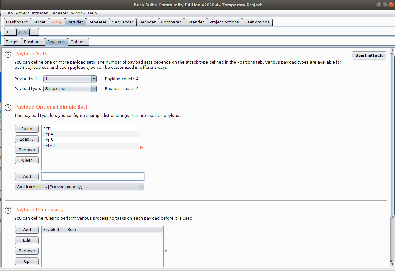Click orange arrow beside payload list
Image resolution: width=395 pixels, height=271 pixels.
[141, 148]
